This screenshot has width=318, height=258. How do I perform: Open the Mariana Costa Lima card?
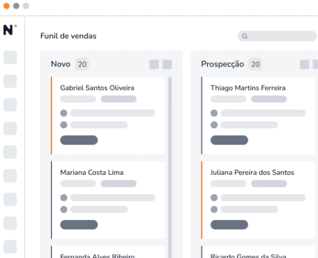(x=108, y=200)
